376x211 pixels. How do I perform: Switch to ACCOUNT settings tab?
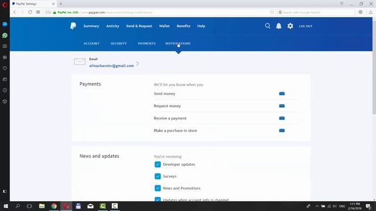(x=92, y=43)
